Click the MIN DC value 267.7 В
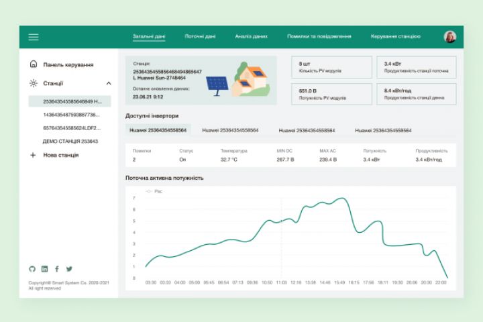Image resolution: width=483 pixels, height=322 pixels. [285, 160]
